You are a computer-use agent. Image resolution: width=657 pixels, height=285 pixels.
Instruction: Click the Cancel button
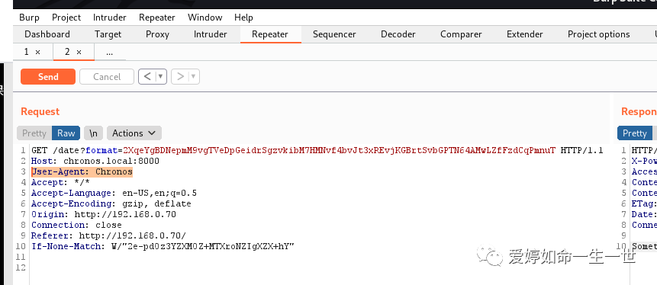click(x=107, y=77)
